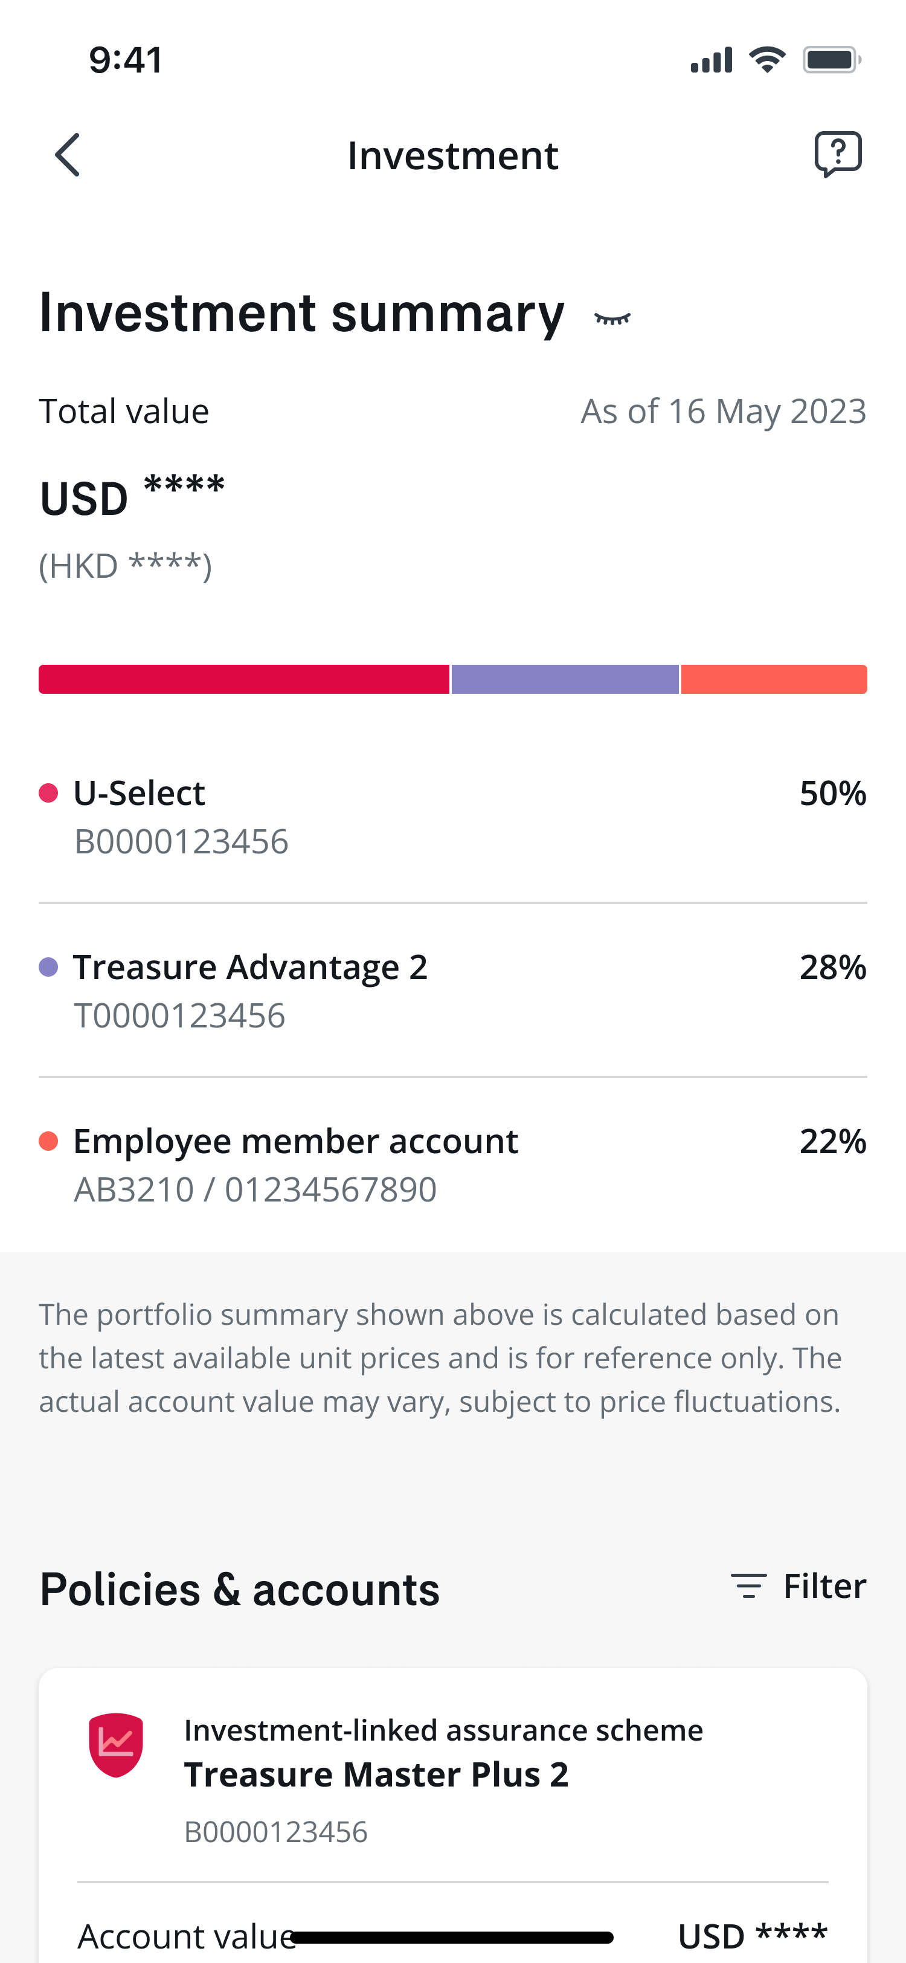Tap the red segment of allocation bar

pyautogui.click(x=243, y=679)
